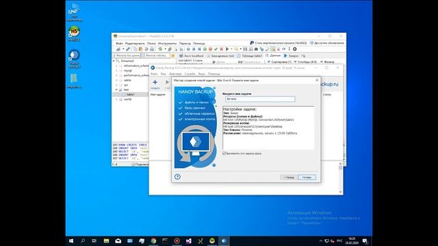Switch to Данные tab in HeidiSQL
Viewport: 438px width, 246px height.
[273, 55]
